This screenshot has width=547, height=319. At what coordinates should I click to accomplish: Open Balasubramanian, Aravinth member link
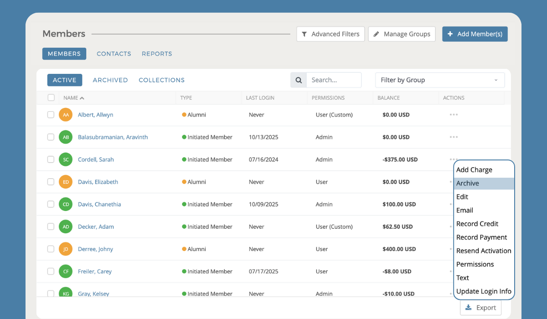(113, 137)
